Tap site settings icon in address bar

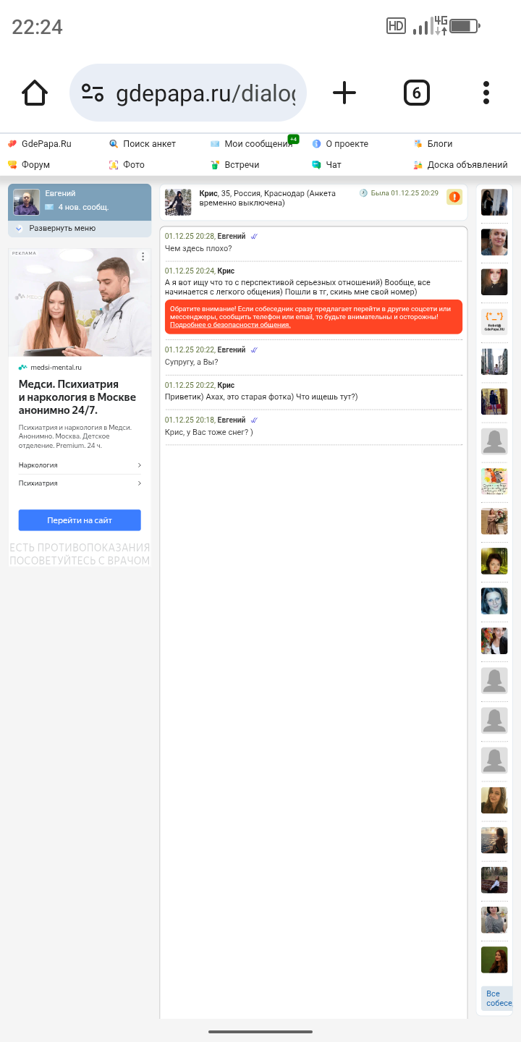pos(93,93)
